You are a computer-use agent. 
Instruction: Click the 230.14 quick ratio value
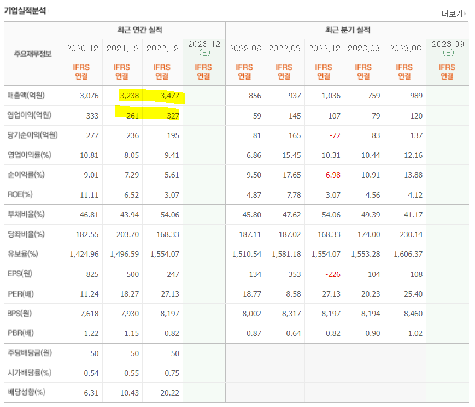click(x=411, y=234)
